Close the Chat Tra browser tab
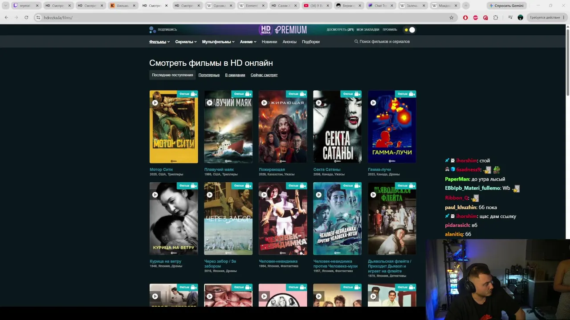 pos(391,6)
